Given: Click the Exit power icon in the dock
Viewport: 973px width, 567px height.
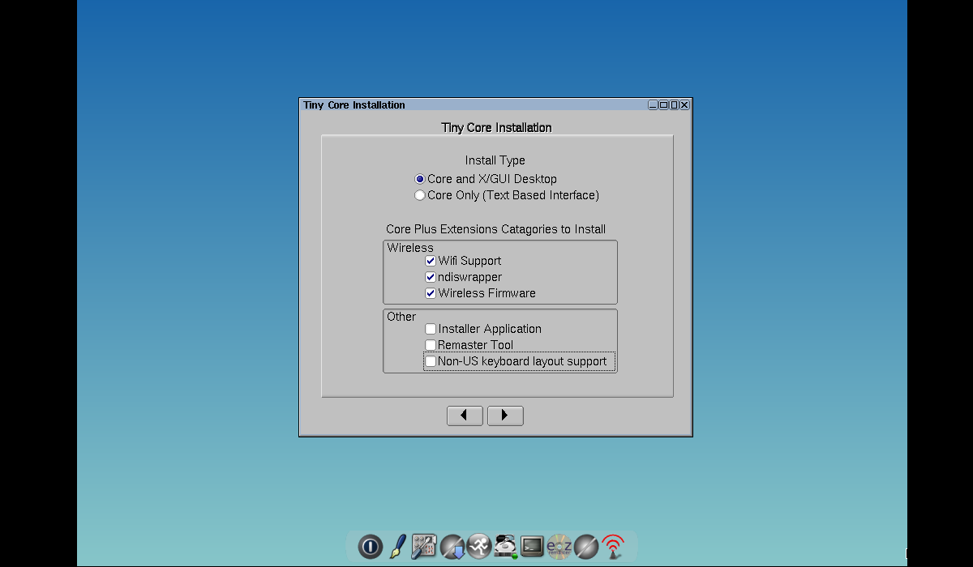Looking at the screenshot, I should click(x=370, y=547).
